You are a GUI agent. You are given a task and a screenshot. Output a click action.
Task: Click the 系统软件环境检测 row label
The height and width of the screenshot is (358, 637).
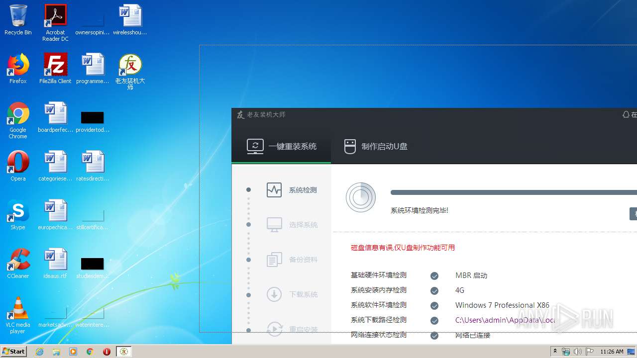click(x=379, y=305)
